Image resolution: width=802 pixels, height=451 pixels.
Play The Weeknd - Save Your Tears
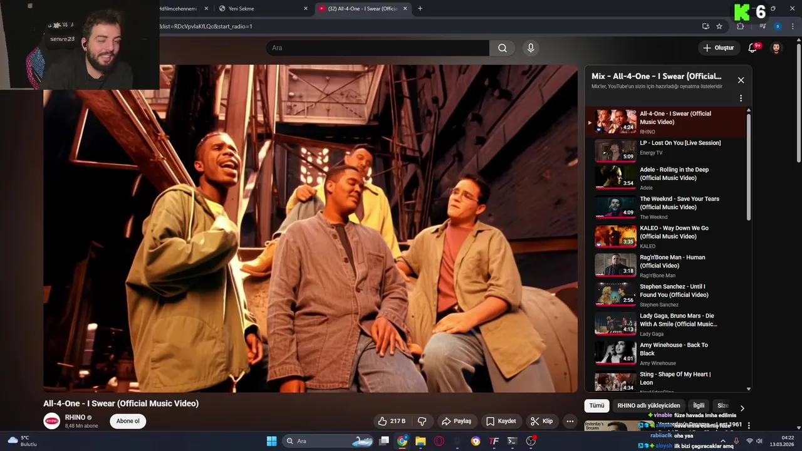click(667, 207)
